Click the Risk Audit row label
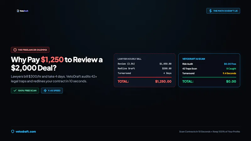251x141 pixels. pyautogui.click(x=187, y=64)
